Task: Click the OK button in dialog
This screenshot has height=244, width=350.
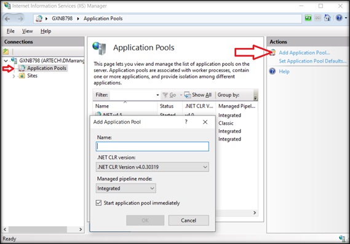Action: point(145,221)
